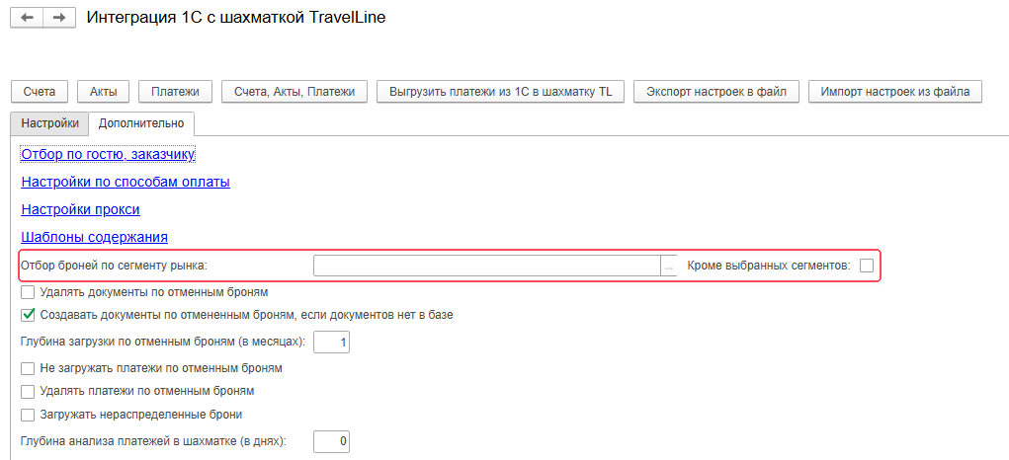Screen dimensions: 1009x460
Task: Check 'Удалять платежи по отменным броням'
Action: point(28,391)
